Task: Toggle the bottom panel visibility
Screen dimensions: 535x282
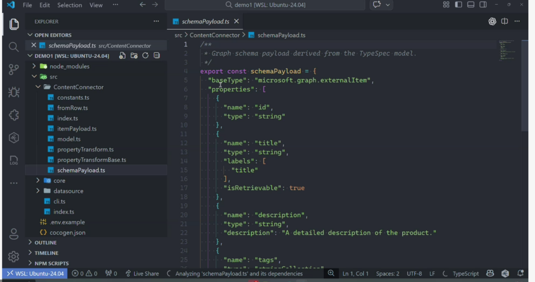Action: [471, 5]
